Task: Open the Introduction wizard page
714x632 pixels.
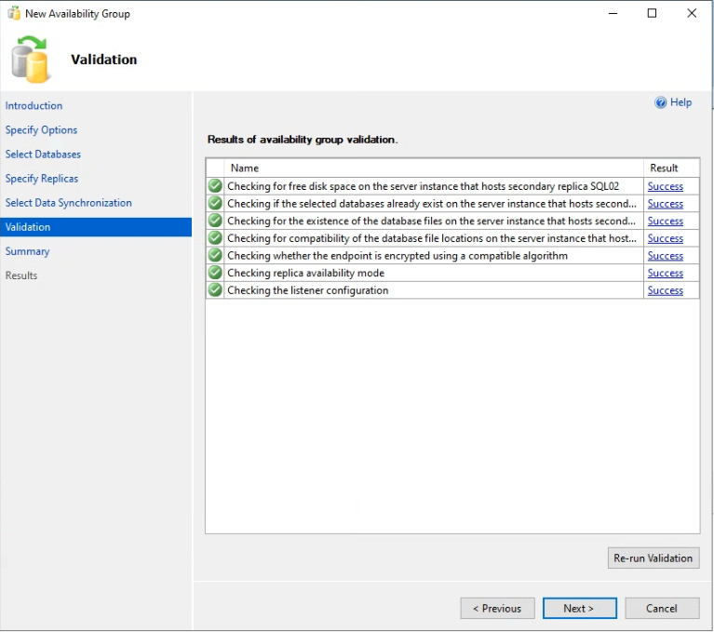Action: pyautogui.click(x=34, y=105)
